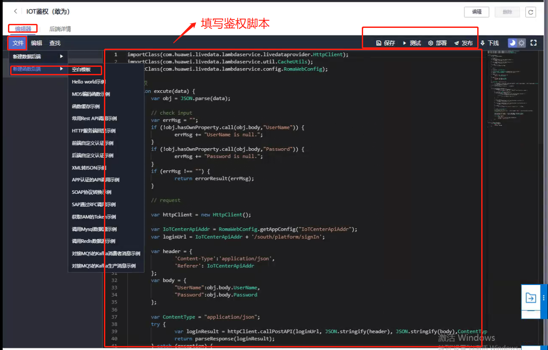This screenshot has width=548, height=350.
Task: Deploy the backend with 部署
Action: (x=437, y=43)
